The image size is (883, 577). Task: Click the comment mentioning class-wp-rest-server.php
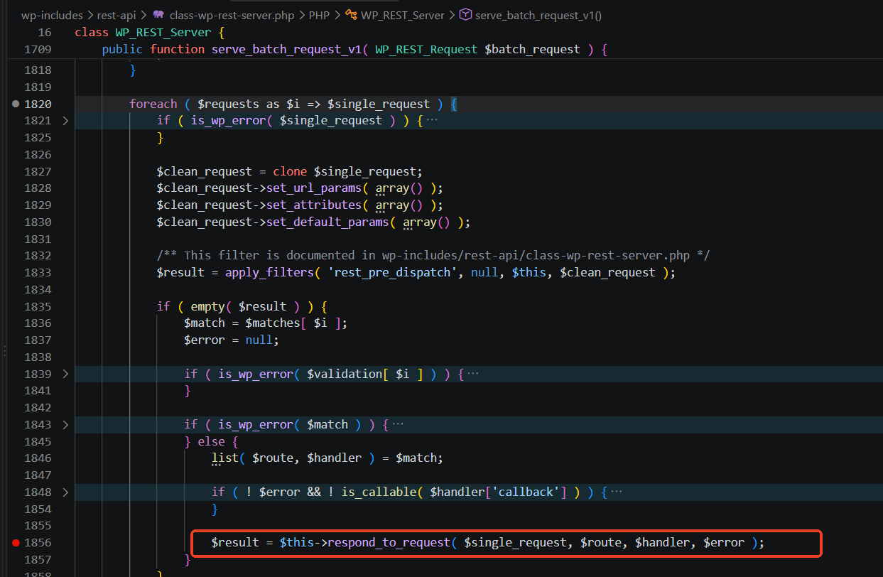tap(433, 256)
